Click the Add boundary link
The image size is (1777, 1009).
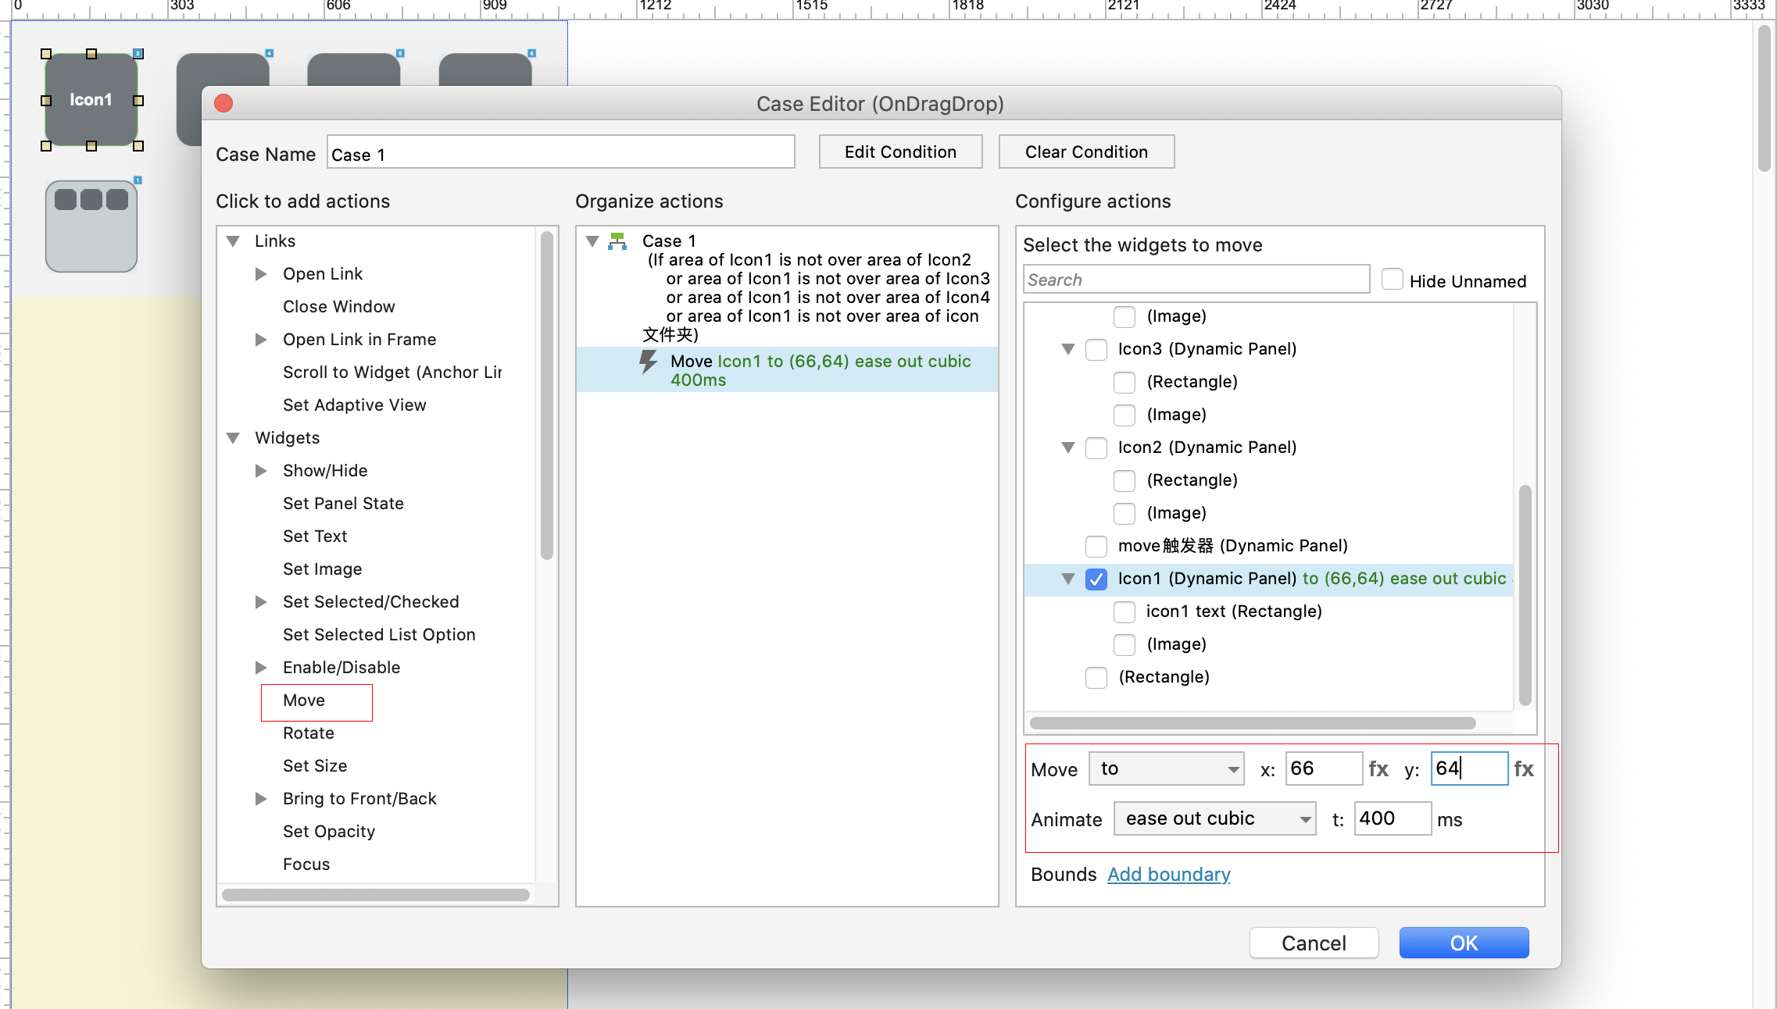click(x=1168, y=875)
